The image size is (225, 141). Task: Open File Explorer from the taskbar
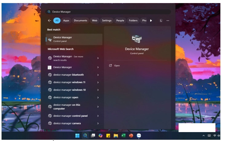coord(116,135)
